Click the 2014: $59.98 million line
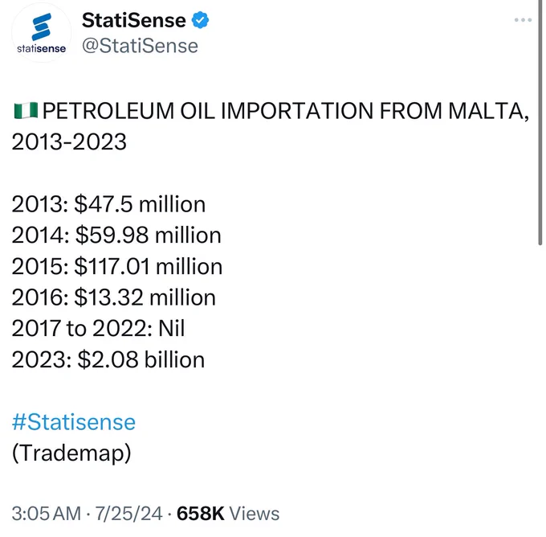 click(116, 235)
